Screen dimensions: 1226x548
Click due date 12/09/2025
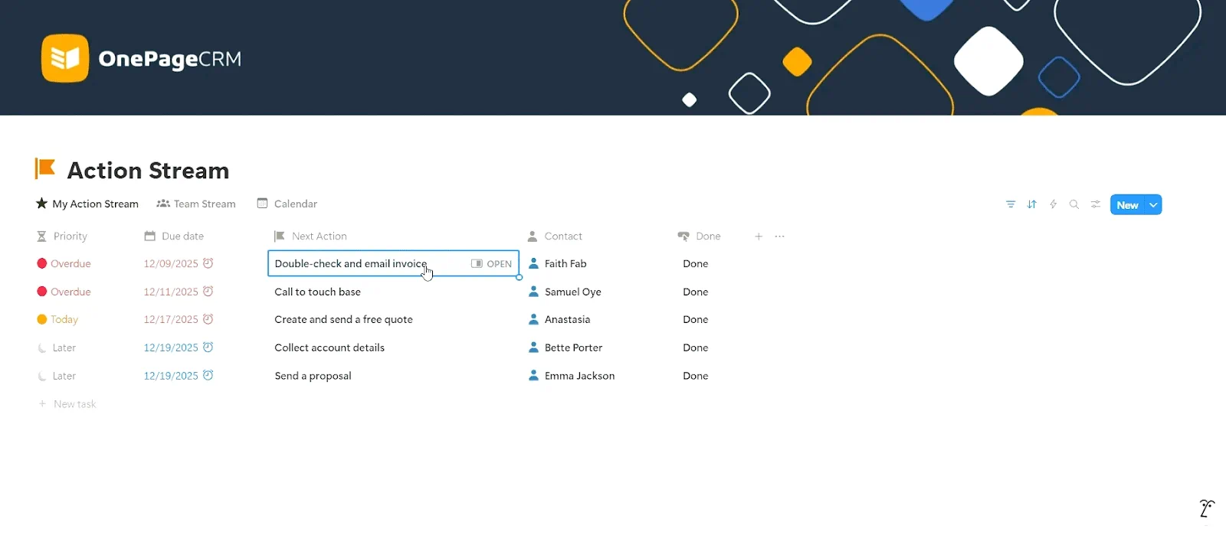171,263
